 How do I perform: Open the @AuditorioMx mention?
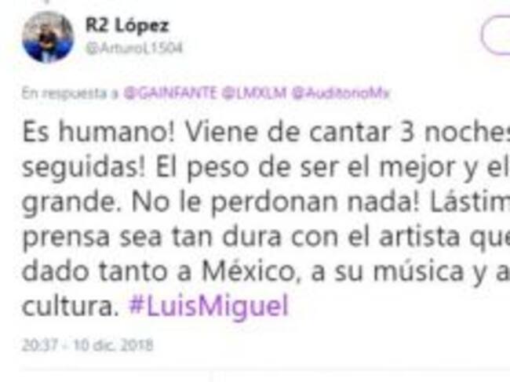[341, 93]
